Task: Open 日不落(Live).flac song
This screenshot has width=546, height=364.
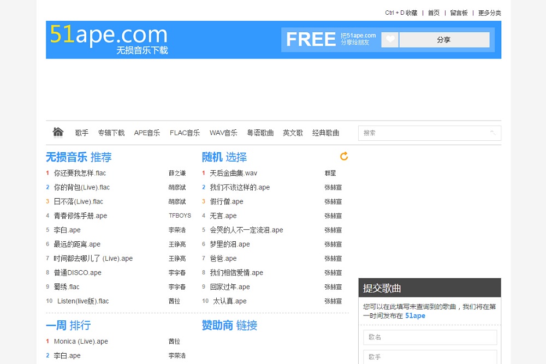Action: point(78,202)
